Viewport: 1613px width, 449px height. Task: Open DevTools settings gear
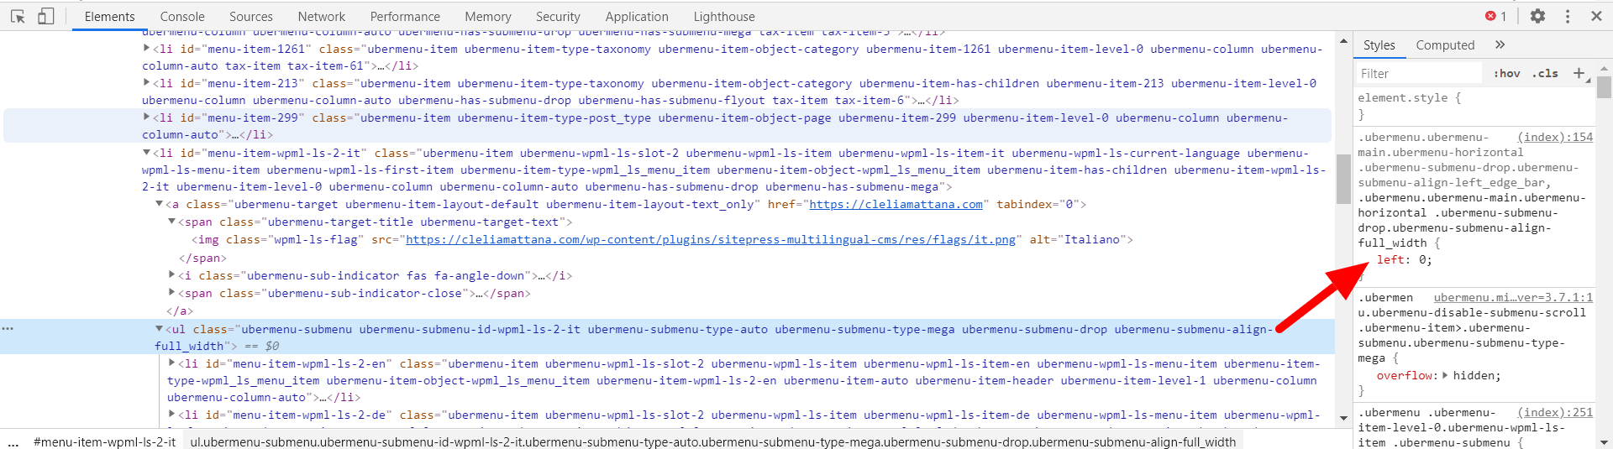tap(1537, 16)
